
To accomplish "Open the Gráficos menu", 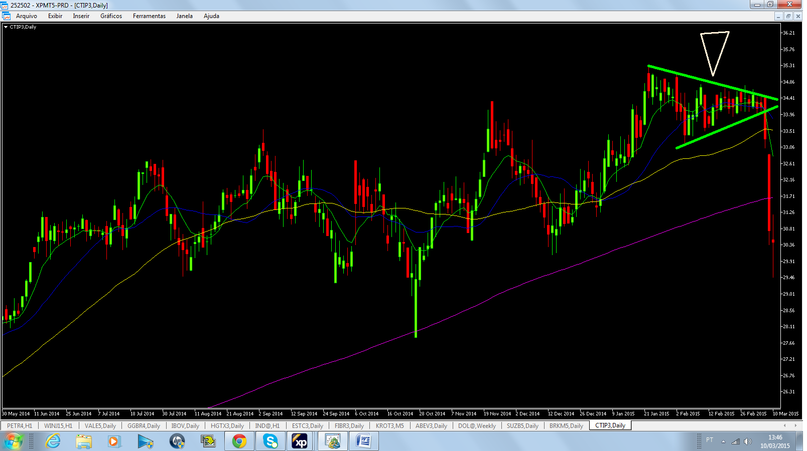I will pyautogui.click(x=111, y=16).
